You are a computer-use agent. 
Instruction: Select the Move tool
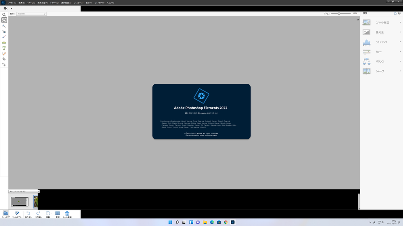4,65
